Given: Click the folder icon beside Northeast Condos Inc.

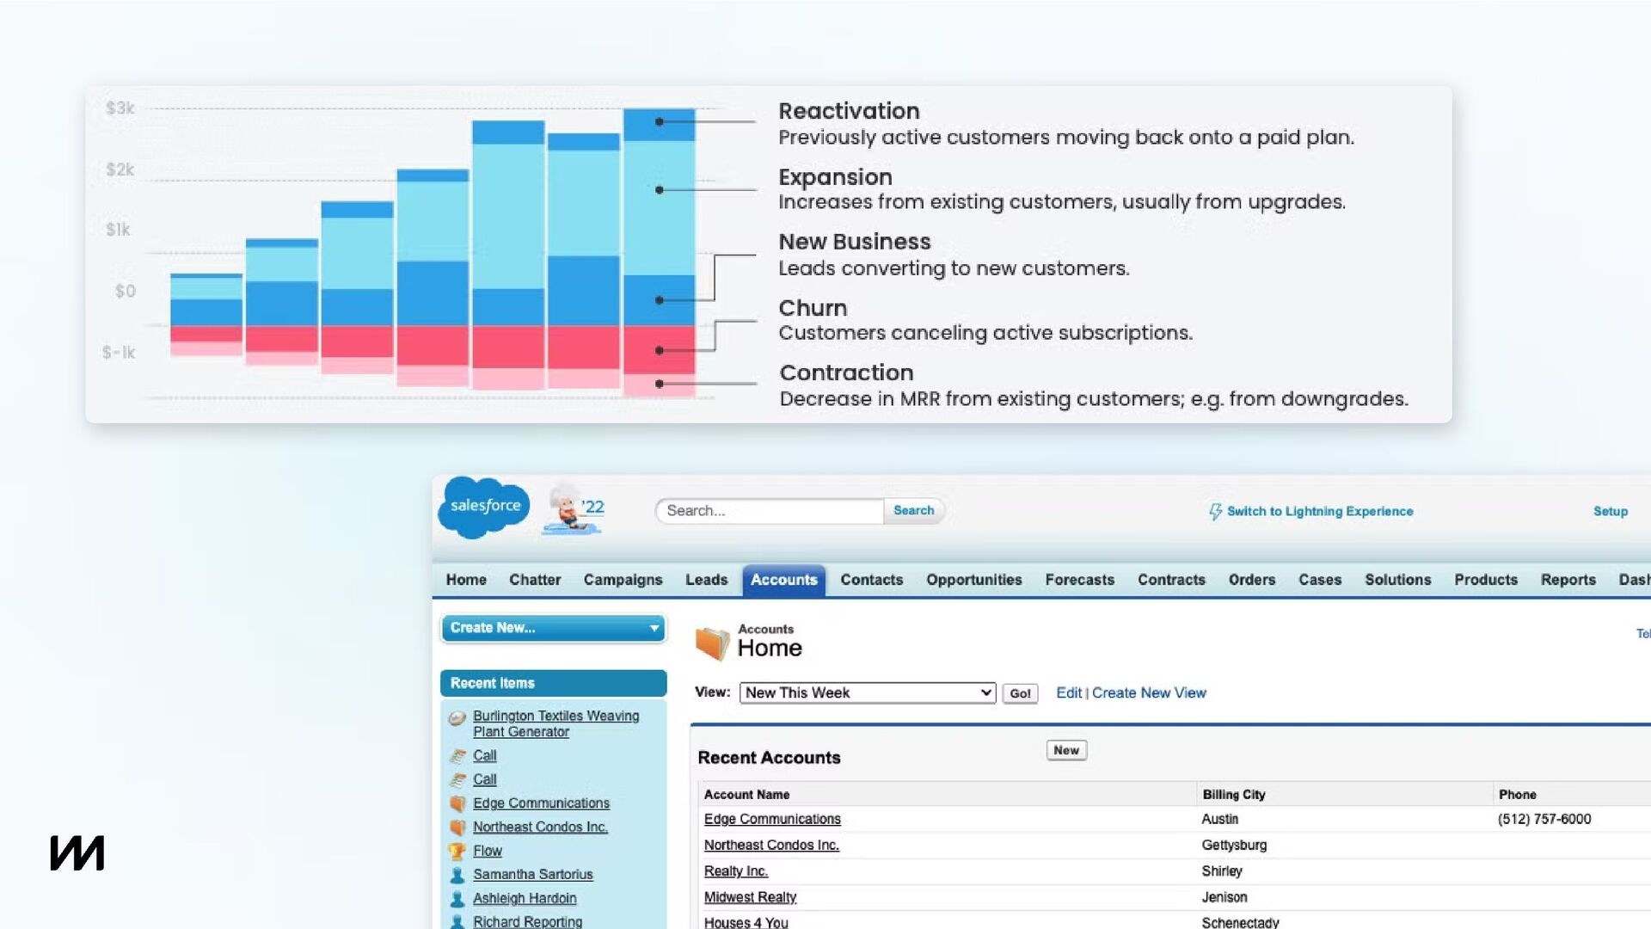Looking at the screenshot, I should [457, 827].
